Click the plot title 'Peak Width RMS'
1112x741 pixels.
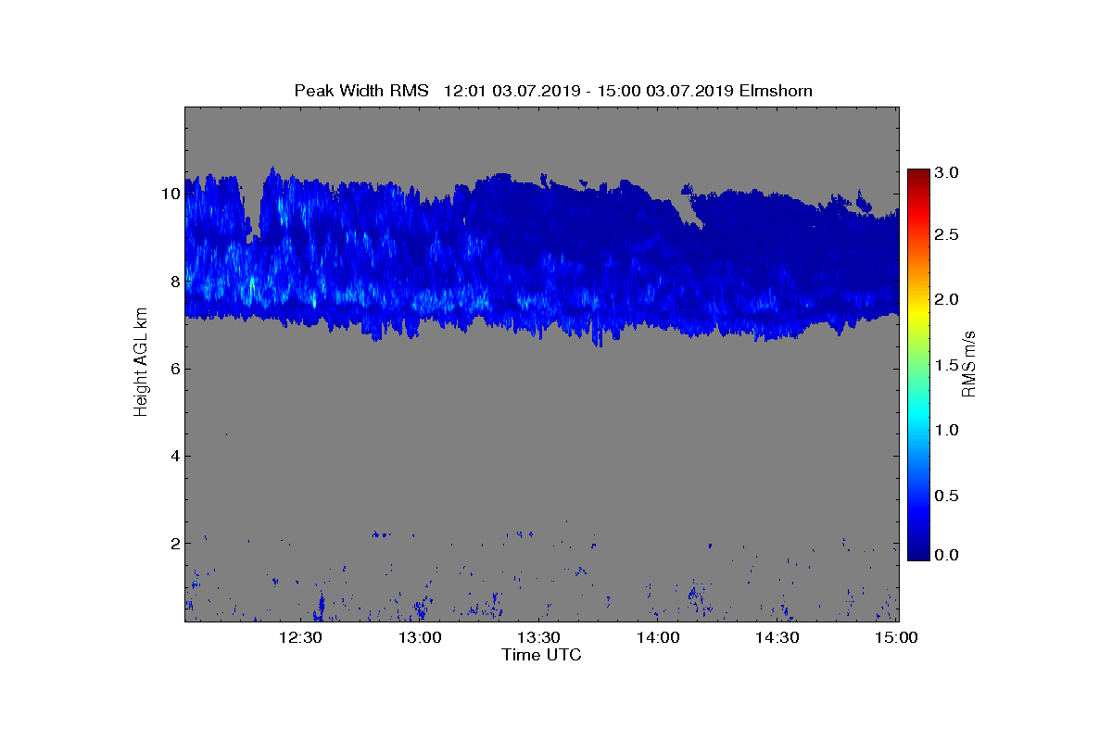click(362, 91)
